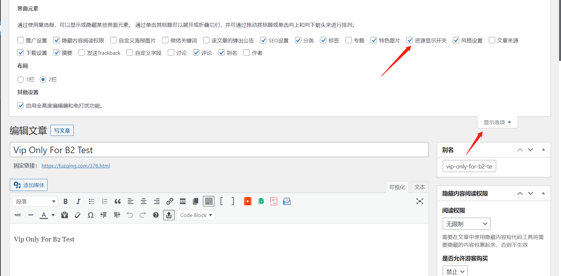Collapse the 显示选项 screen options tab
This screenshot has width=561, height=276.
tap(497, 122)
